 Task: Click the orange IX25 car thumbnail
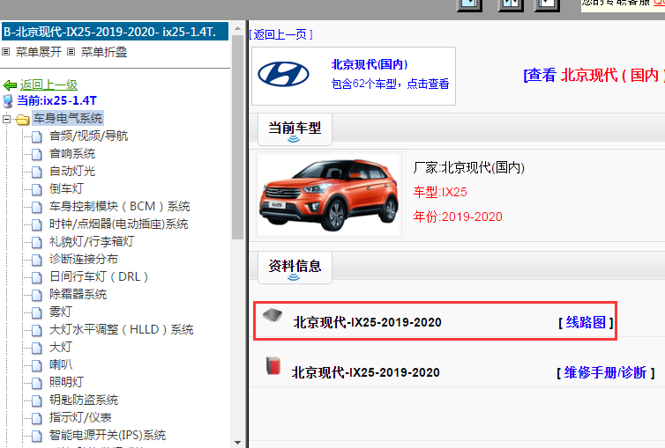point(329,195)
